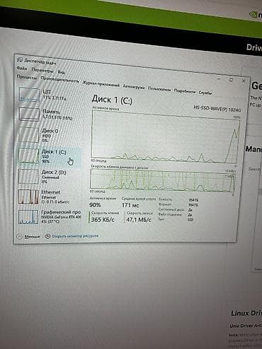262x349 pixels.
Task: Click the Меньше chevron icon
Action: coord(20,237)
